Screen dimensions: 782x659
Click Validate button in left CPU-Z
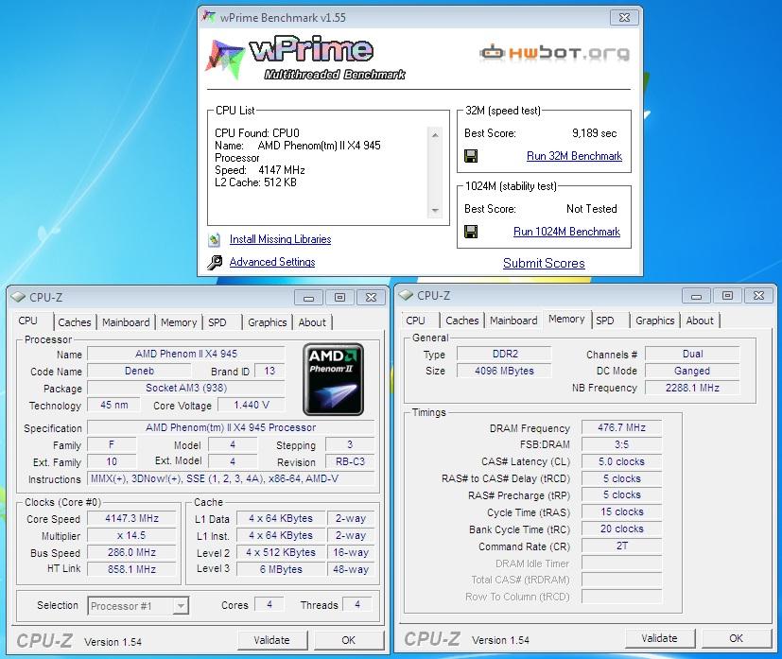(271, 640)
